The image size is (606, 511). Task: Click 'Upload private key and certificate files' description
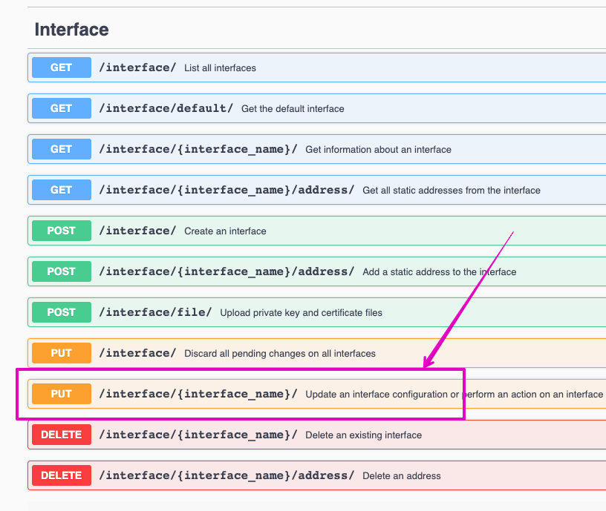[301, 313]
